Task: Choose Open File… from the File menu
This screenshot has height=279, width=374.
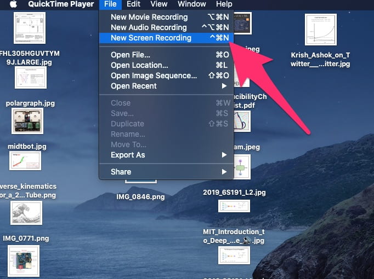Action: [166, 55]
